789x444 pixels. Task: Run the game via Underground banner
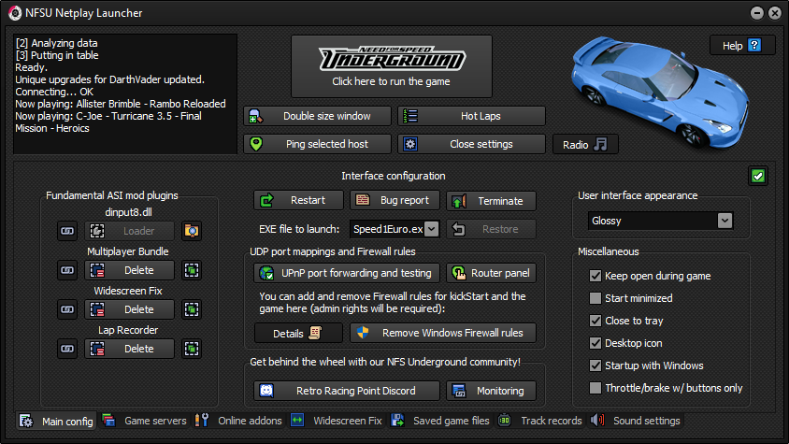pyautogui.click(x=392, y=66)
